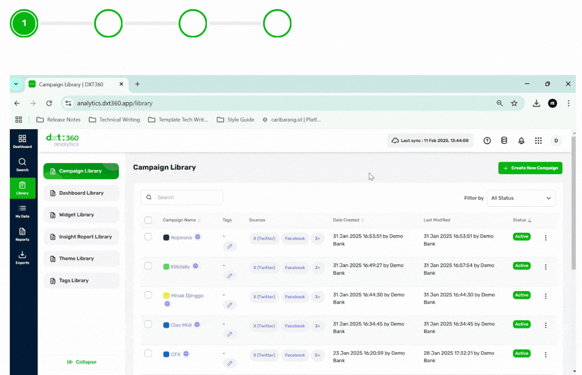This screenshot has width=582, height=375.
Task: Open the database icon in header
Action: tap(504, 141)
